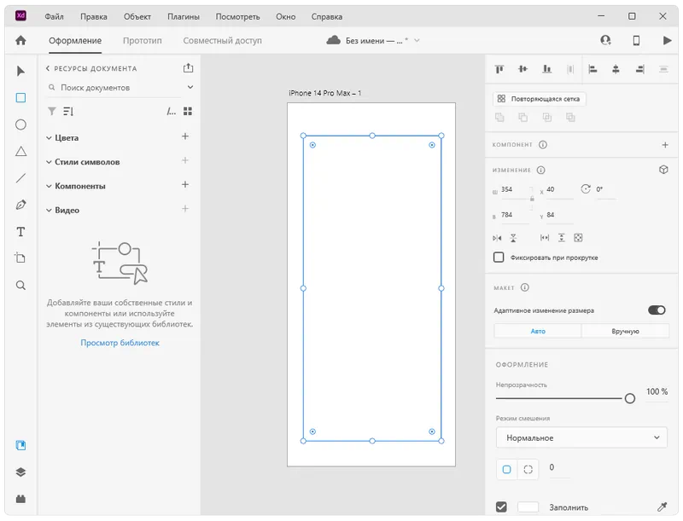683x521 pixels.
Task: Add a color with Цвета plus
Action: pos(185,136)
